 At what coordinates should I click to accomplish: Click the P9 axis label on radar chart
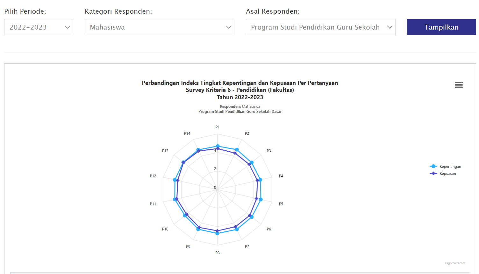[x=188, y=247]
